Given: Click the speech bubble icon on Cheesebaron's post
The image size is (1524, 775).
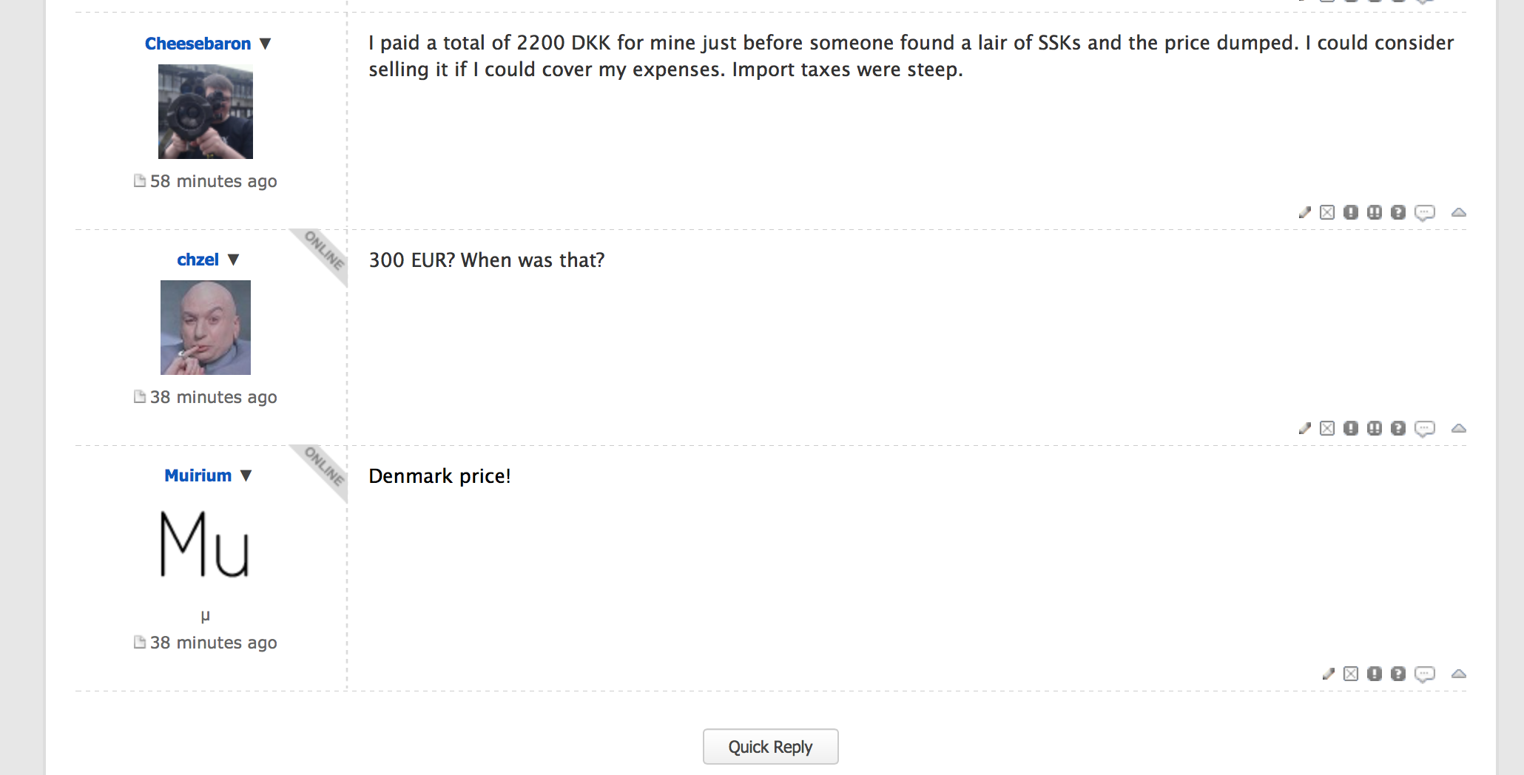Looking at the screenshot, I should coord(1424,213).
